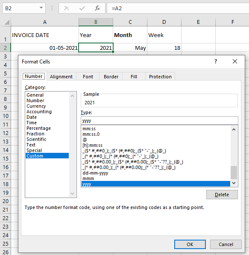Select column F header

(x=232, y=22)
